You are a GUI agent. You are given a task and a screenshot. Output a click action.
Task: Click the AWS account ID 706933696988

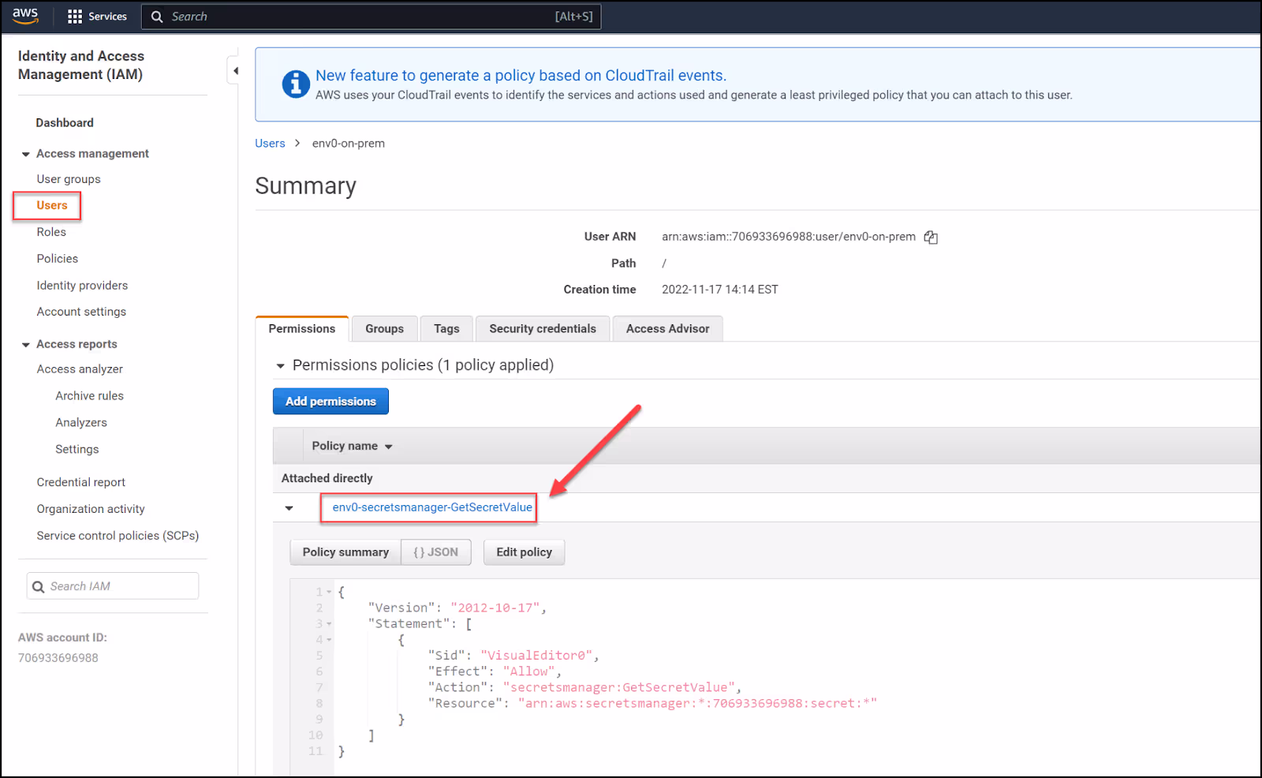[x=58, y=658]
